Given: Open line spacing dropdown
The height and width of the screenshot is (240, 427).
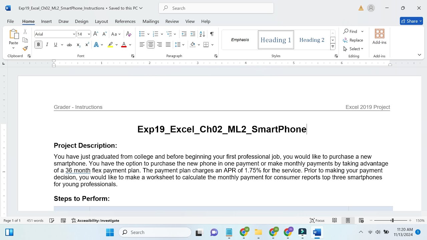Looking at the screenshot, I should [179, 45].
